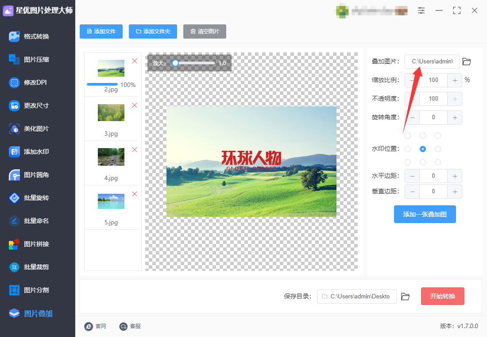Click the 清空图片 clear images button
The height and width of the screenshot is (337, 487).
click(205, 31)
